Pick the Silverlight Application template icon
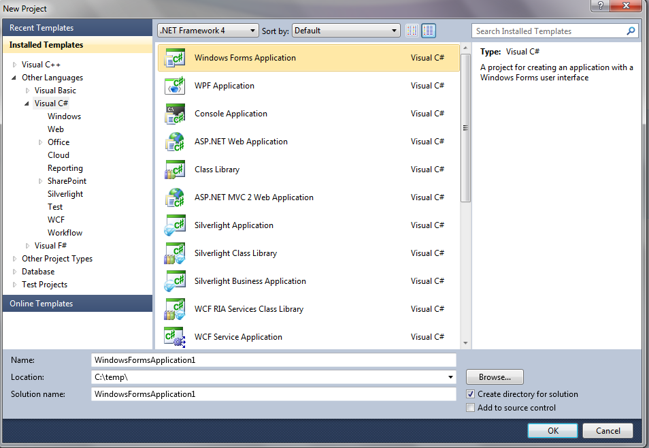The width and height of the screenshot is (649, 448). (x=175, y=225)
